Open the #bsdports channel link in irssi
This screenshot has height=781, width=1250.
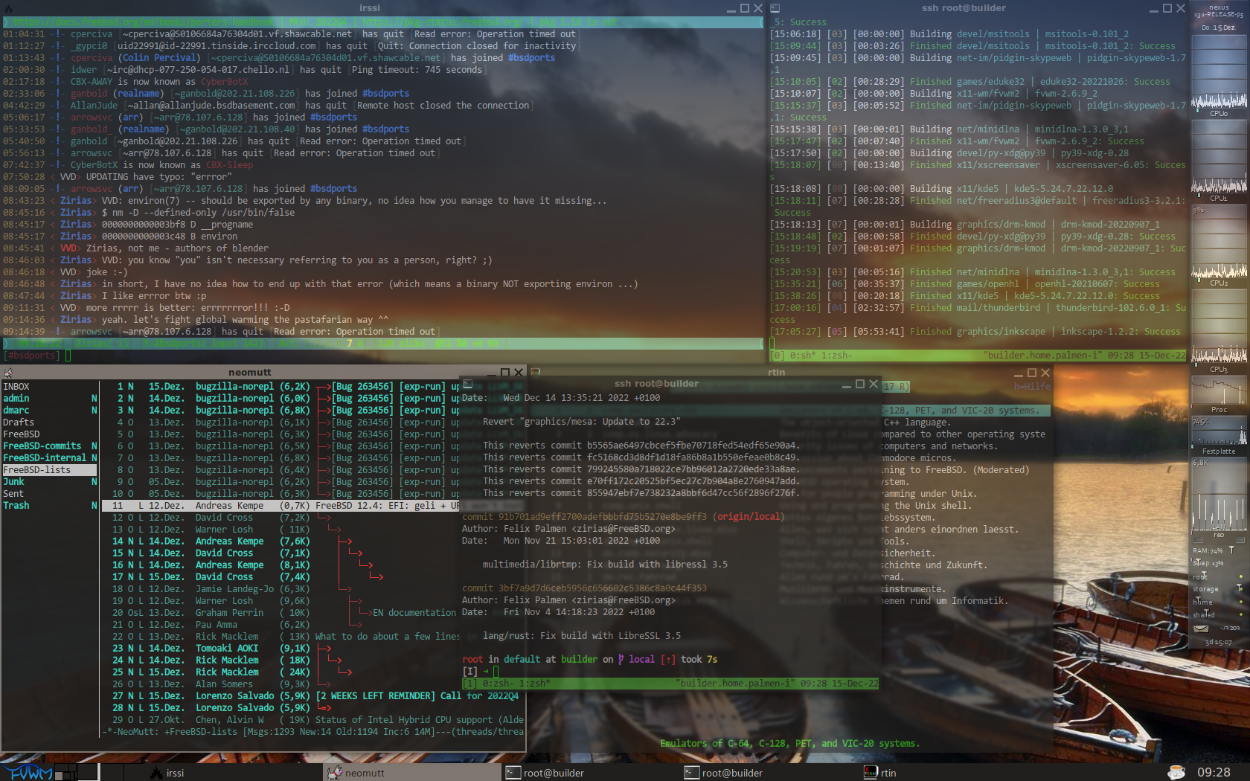pyautogui.click(x=531, y=58)
